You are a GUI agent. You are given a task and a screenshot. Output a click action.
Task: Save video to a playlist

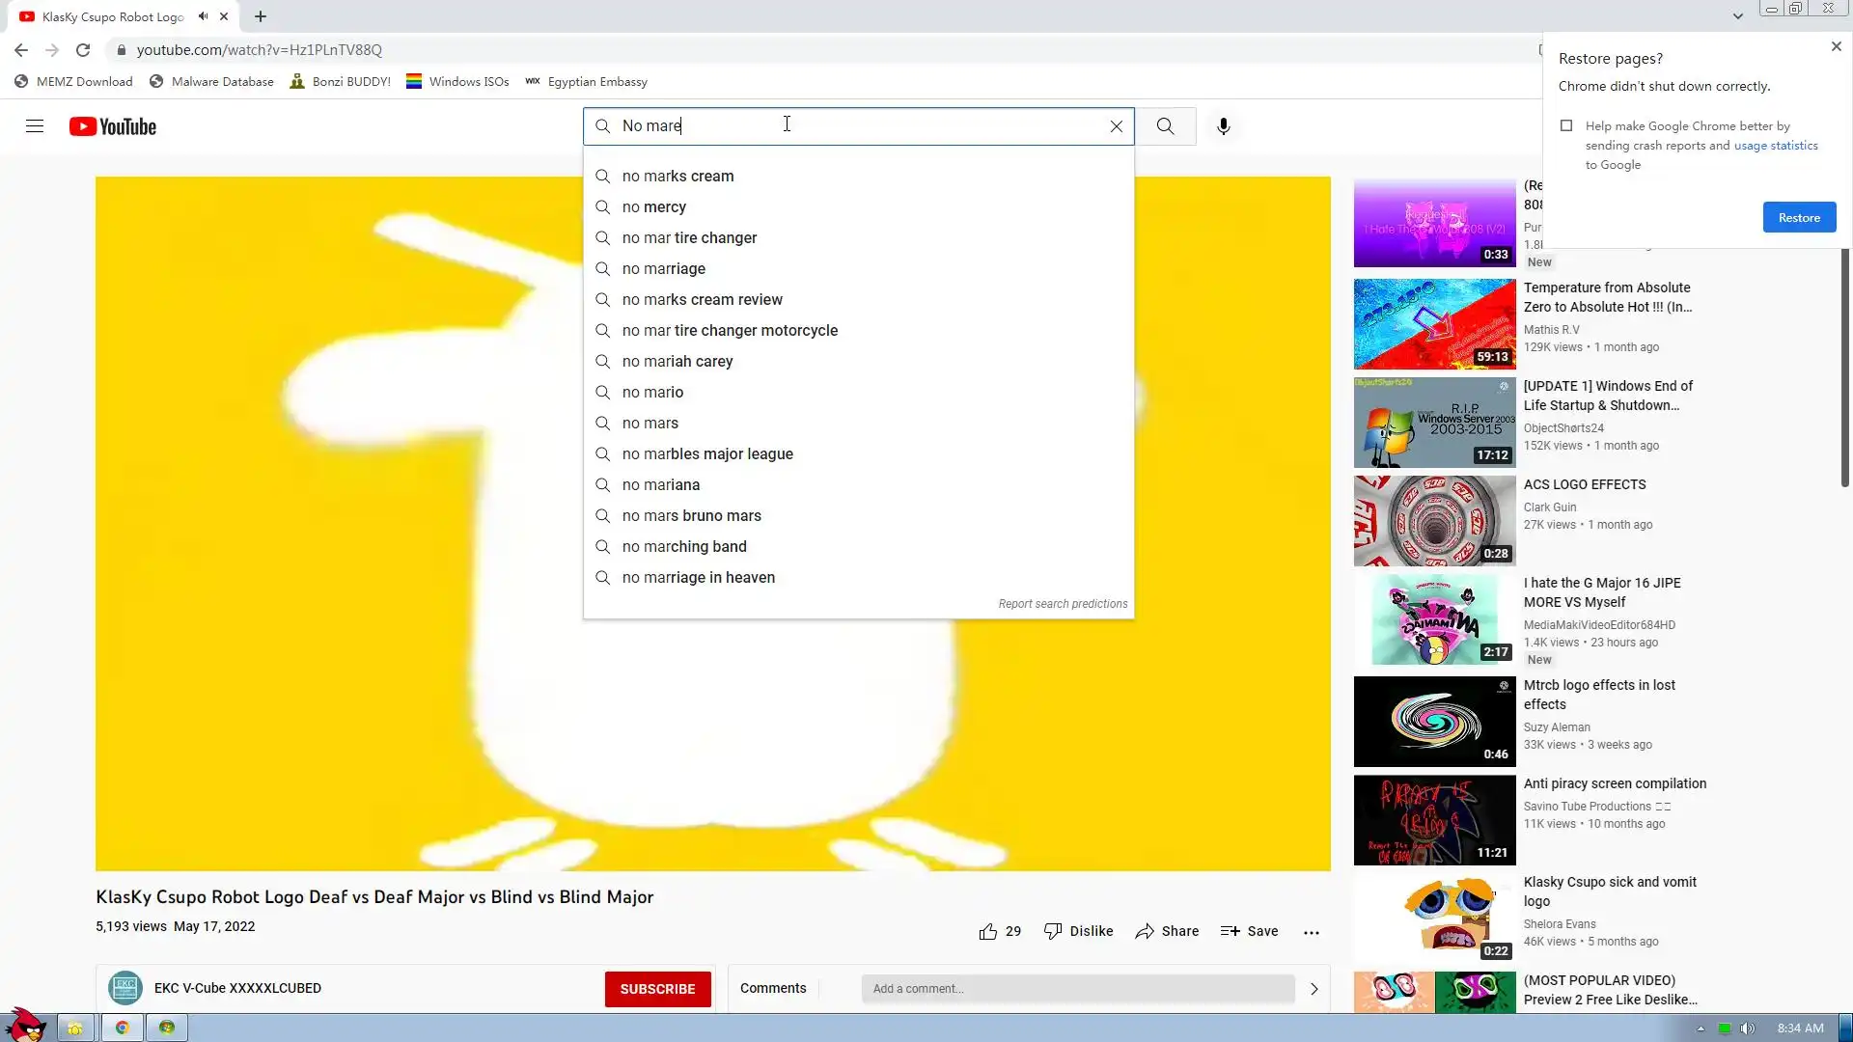click(1249, 931)
